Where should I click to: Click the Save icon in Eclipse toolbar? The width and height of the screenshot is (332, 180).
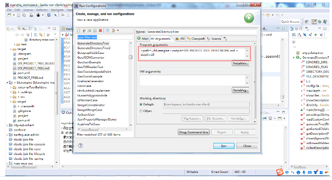pyautogui.click(x=18, y=15)
